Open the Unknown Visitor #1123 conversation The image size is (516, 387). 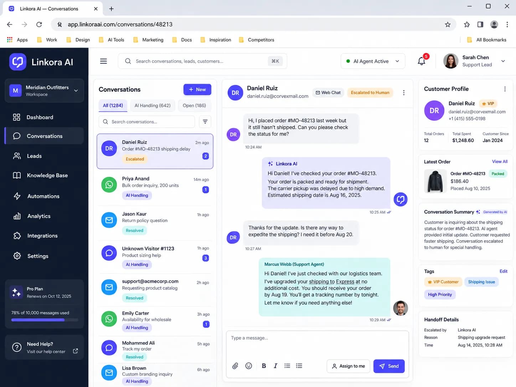(155, 257)
